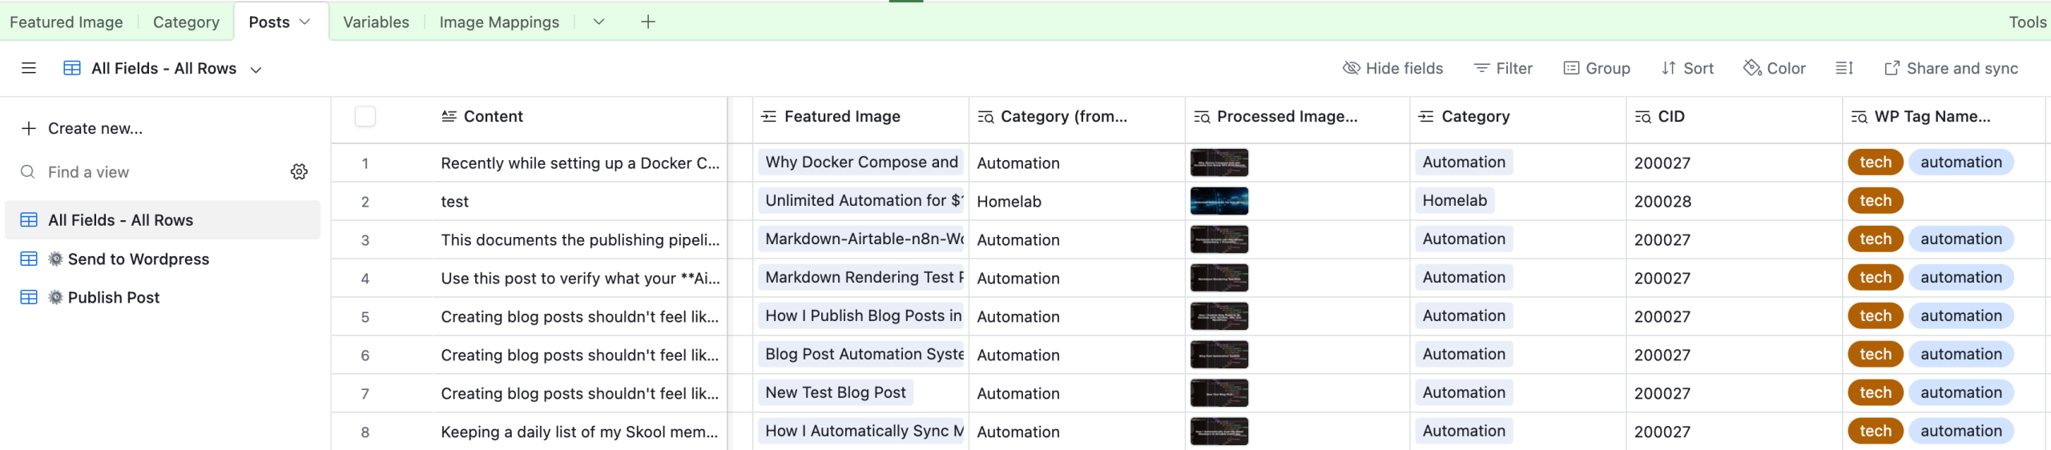Image resolution: width=2051 pixels, height=450 pixels.
Task: Expand the Posts tab dropdown arrow
Action: tap(304, 22)
